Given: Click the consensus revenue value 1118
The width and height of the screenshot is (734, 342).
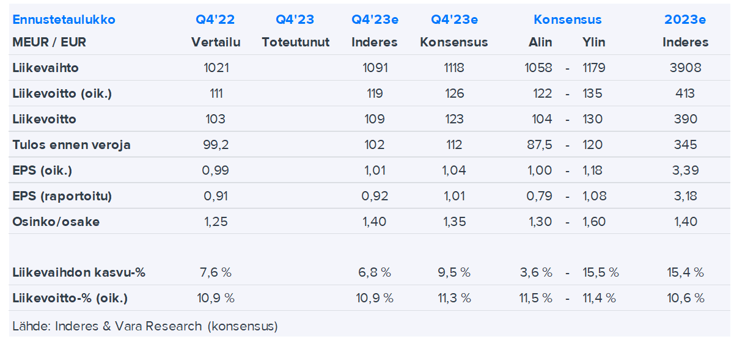Looking at the screenshot, I should pos(454,68).
